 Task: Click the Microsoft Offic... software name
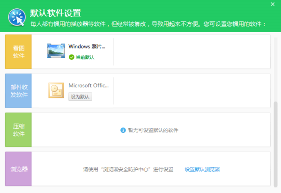coord(89,86)
